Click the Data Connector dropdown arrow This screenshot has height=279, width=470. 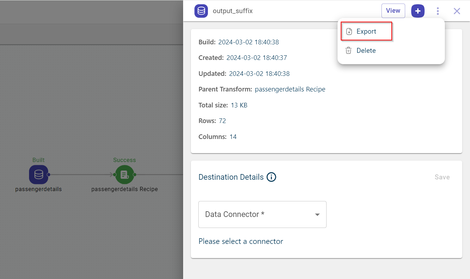[317, 215]
